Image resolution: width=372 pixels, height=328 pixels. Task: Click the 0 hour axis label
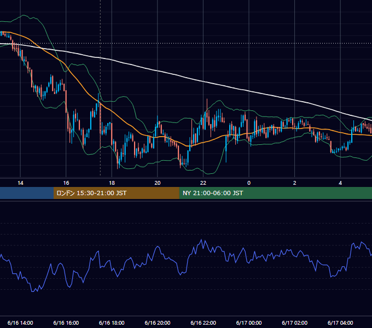249,183
